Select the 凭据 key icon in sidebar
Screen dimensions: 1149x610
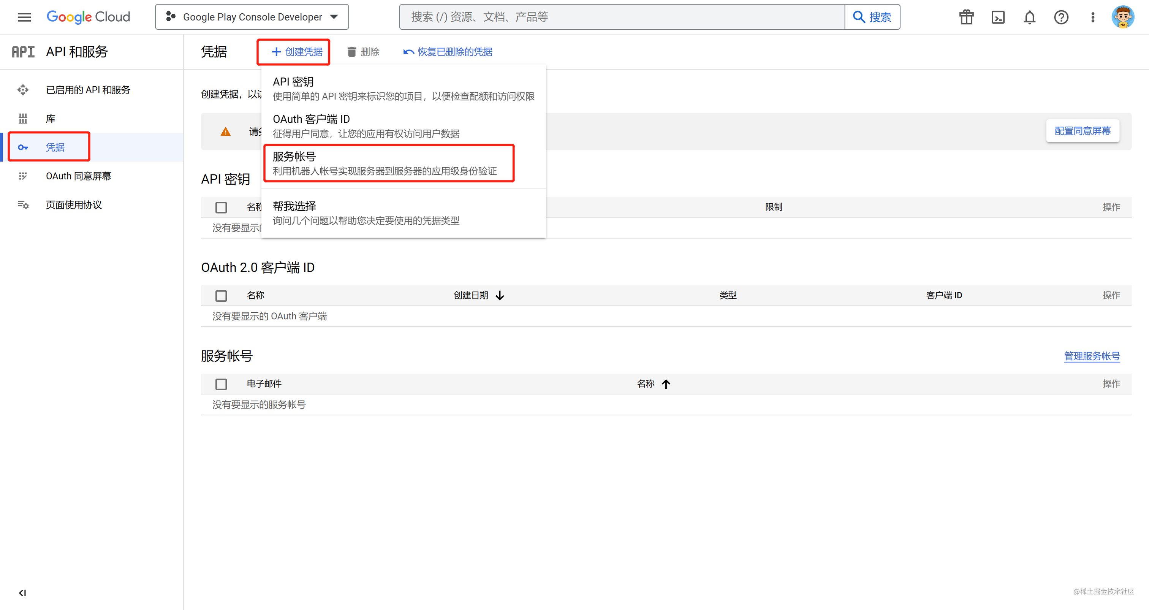click(x=23, y=147)
